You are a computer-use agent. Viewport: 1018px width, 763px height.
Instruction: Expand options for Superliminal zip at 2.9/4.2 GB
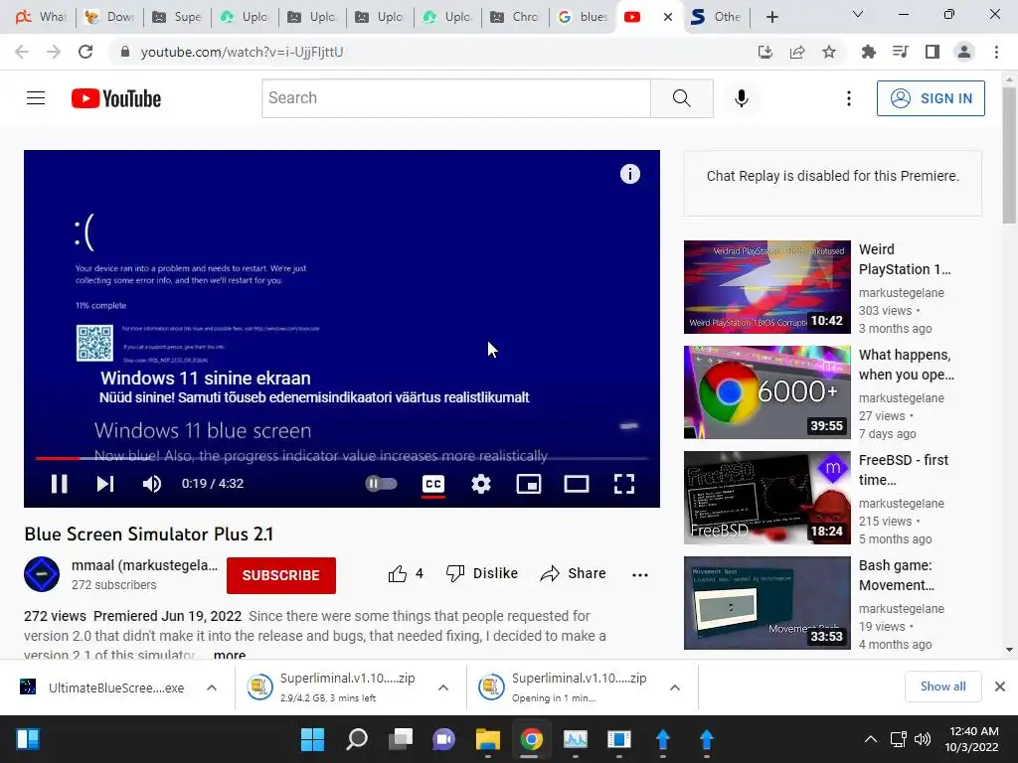(443, 687)
